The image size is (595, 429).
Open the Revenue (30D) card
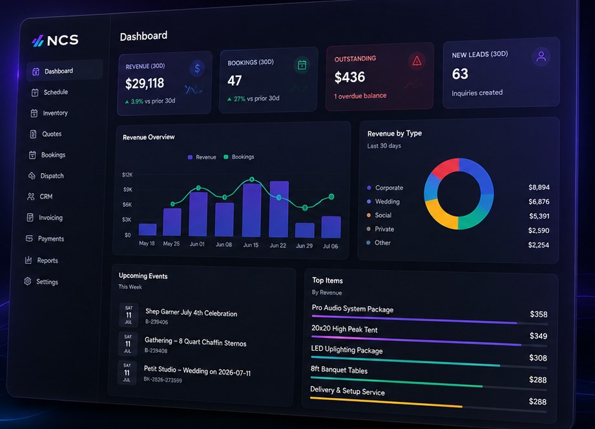click(x=165, y=83)
